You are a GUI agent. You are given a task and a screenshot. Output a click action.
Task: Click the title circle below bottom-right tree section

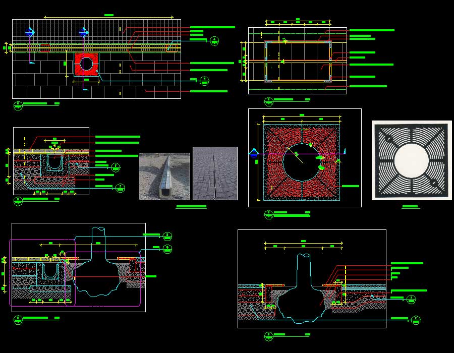point(268,335)
